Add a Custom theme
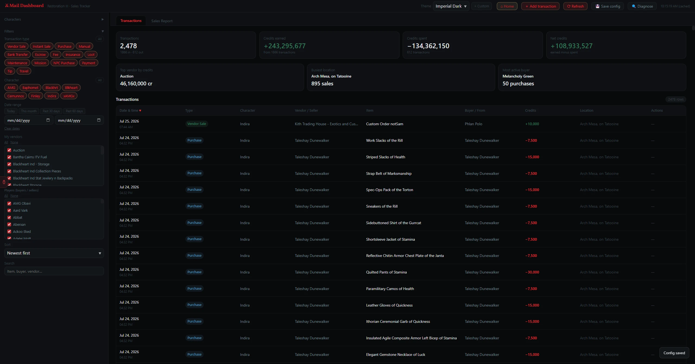 [482, 6]
